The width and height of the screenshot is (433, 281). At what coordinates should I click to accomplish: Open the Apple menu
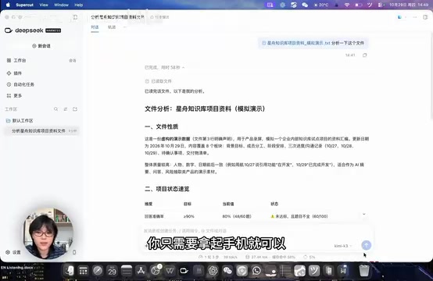(8, 5)
